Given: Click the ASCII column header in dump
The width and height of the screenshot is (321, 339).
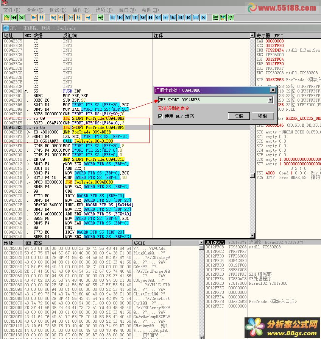Looking at the screenshot, I should click(x=151, y=243).
